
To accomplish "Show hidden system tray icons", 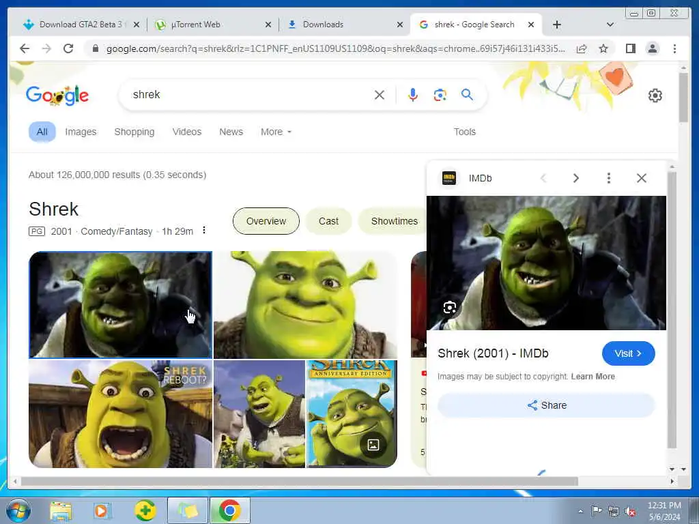I will [580, 511].
